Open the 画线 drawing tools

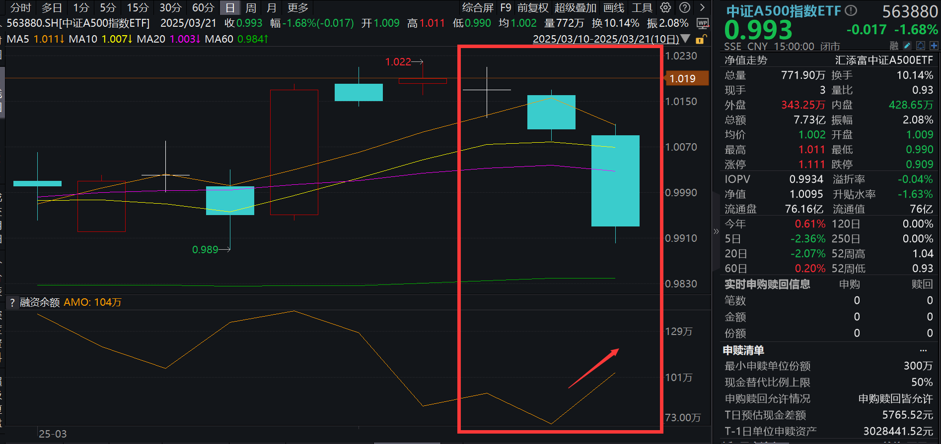click(x=614, y=8)
